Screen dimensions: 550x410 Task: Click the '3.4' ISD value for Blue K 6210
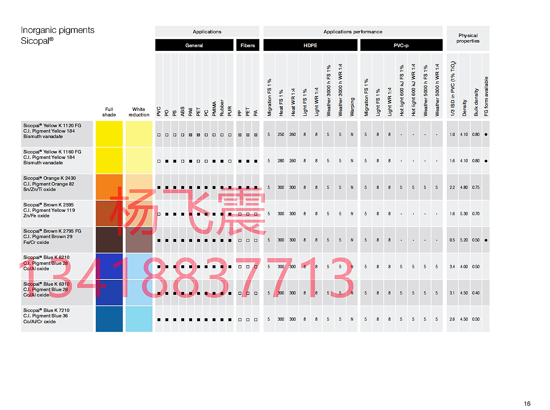pos(452,267)
